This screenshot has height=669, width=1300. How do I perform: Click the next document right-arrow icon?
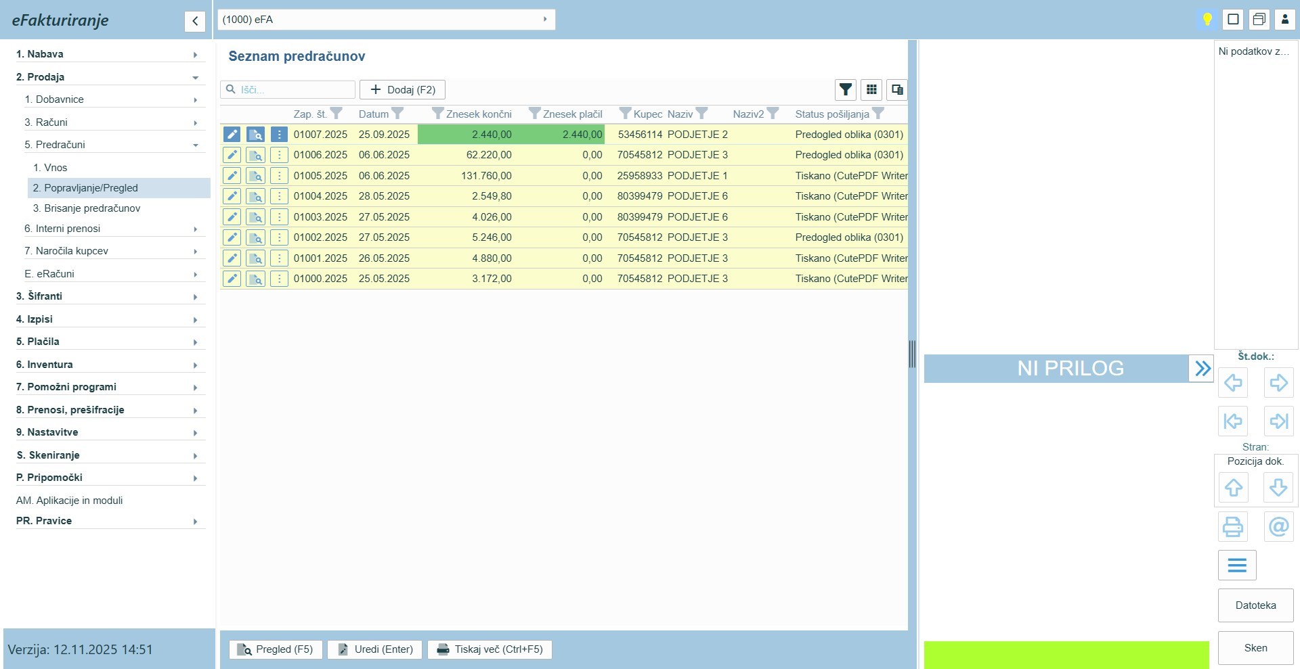coord(1278,383)
